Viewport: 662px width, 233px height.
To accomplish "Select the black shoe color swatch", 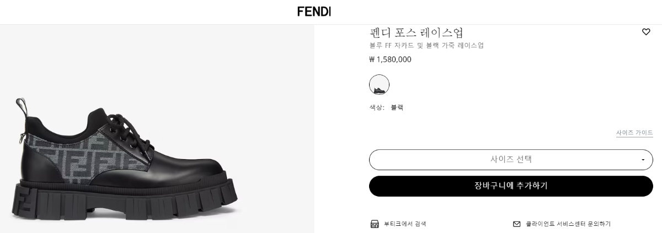I will pos(379,85).
